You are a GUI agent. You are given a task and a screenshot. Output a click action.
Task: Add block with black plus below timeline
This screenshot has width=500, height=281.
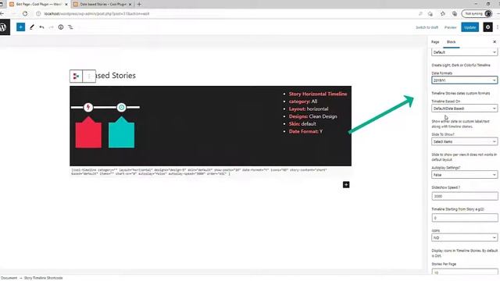pyautogui.click(x=346, y=185)
